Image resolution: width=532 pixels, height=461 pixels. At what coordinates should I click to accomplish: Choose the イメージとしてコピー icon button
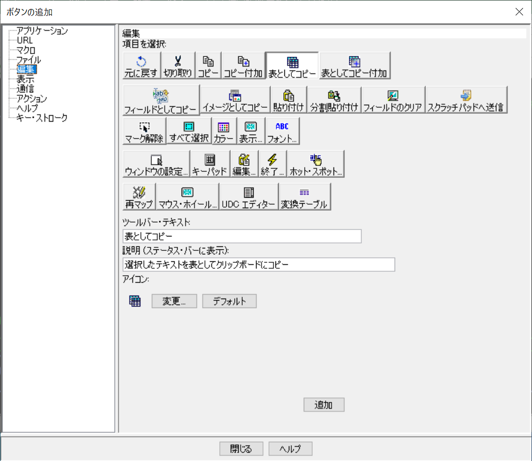235,100
